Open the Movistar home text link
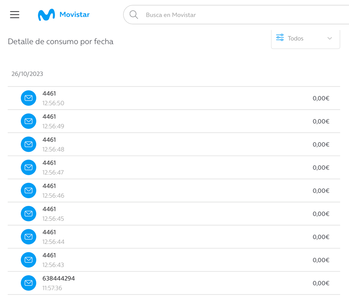Image resolution: width=349 pixels, height=297 pixels. [74, 15]
